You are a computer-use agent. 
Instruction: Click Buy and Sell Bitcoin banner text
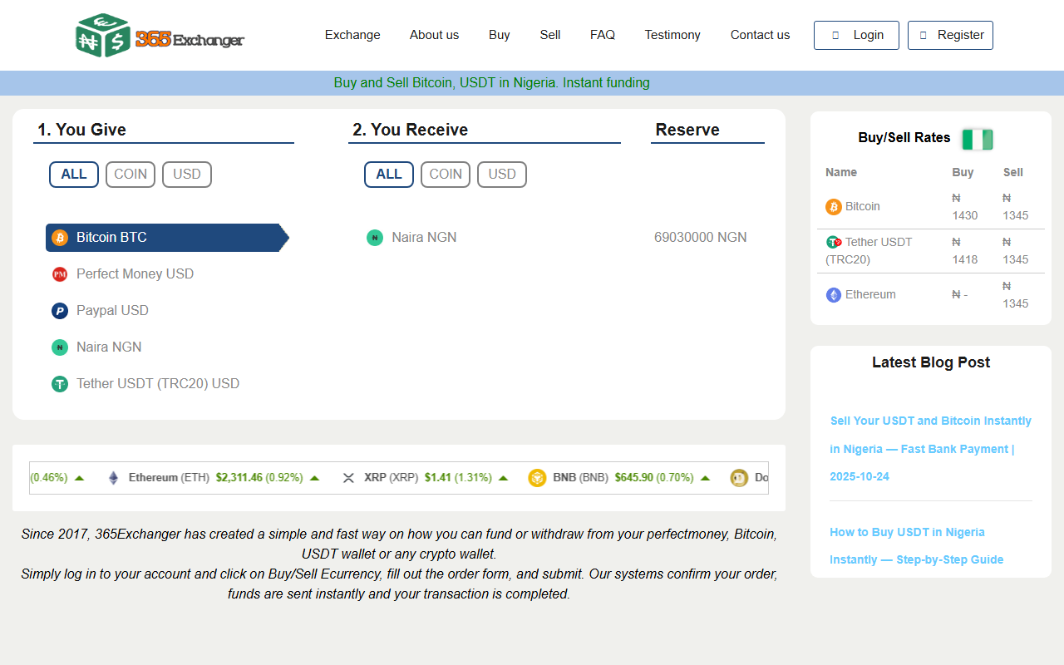pos(492,83)
